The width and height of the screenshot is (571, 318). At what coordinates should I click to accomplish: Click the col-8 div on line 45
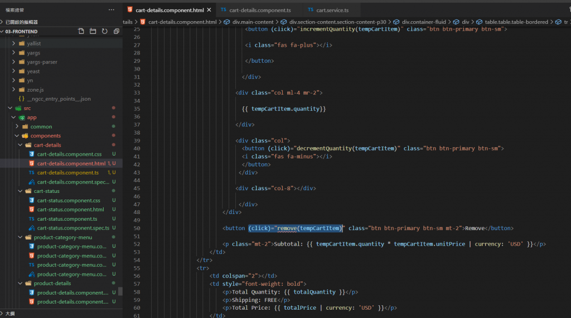point(275,188)
